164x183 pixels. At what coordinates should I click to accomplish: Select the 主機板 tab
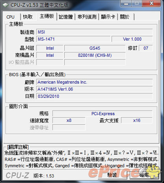(x=47, y=16)
